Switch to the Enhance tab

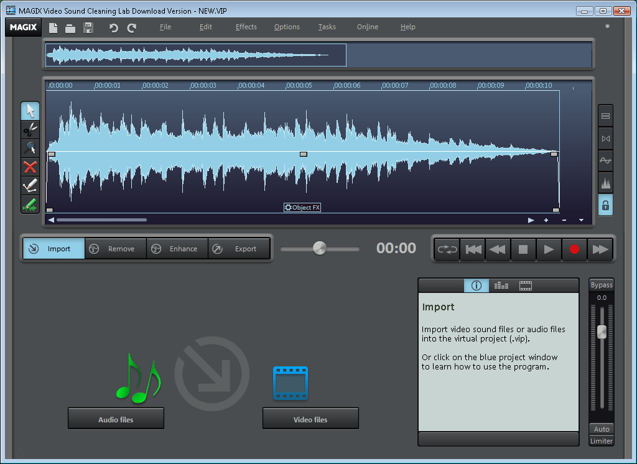pyautogui.click(x=177, y=248)
